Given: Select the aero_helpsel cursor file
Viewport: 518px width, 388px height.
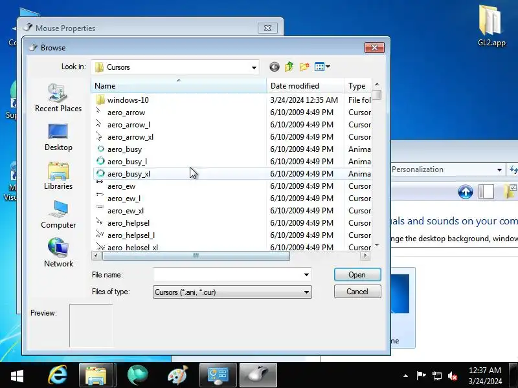Looking at the screenshot, I should 128,223.
